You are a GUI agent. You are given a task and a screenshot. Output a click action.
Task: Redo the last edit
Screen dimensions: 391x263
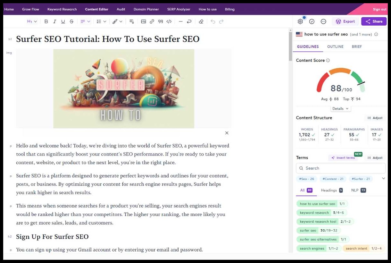pyautogui.click(x=221, y=21)
